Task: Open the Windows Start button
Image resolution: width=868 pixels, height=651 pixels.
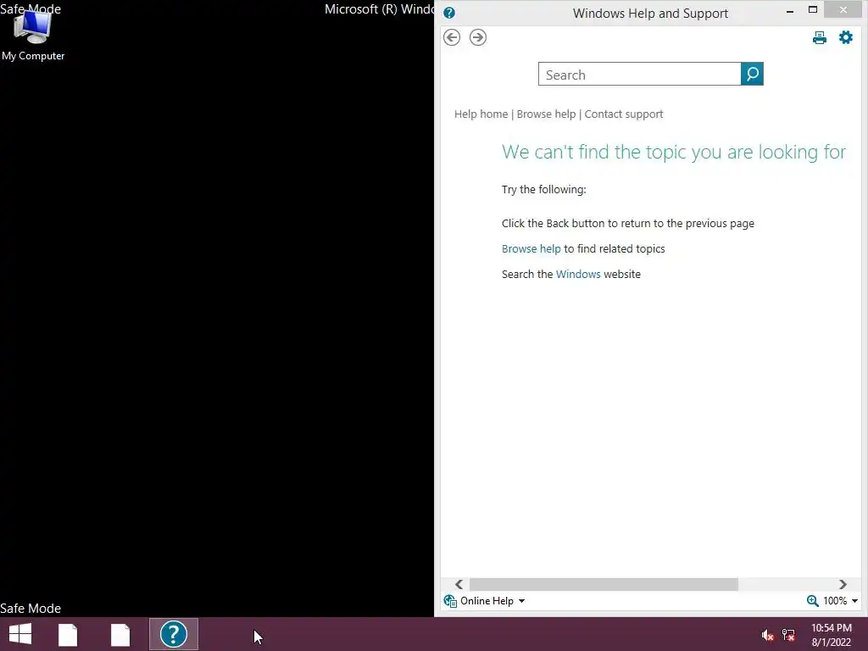Action: (x=20, y=634)
